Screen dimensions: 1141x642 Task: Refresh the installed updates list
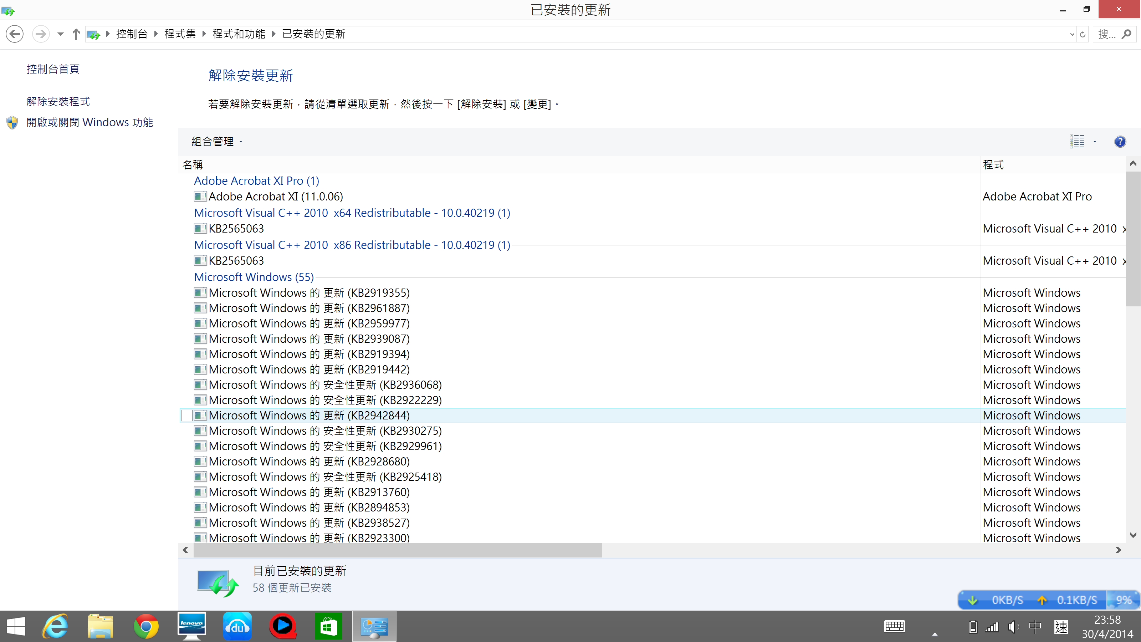pyautogui.click(x=1083, y=35)
